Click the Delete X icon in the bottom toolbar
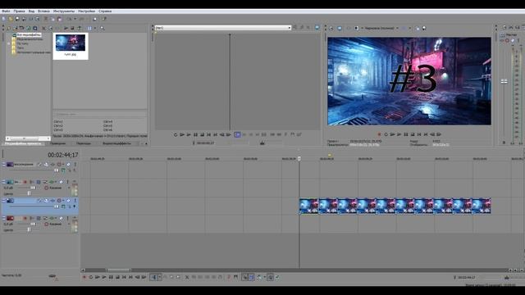The width and height of the screenshot is (525, 295). tap(187, 277)
